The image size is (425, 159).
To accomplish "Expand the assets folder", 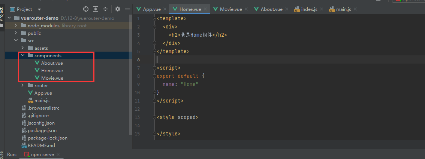I will [x=22, y=48].
